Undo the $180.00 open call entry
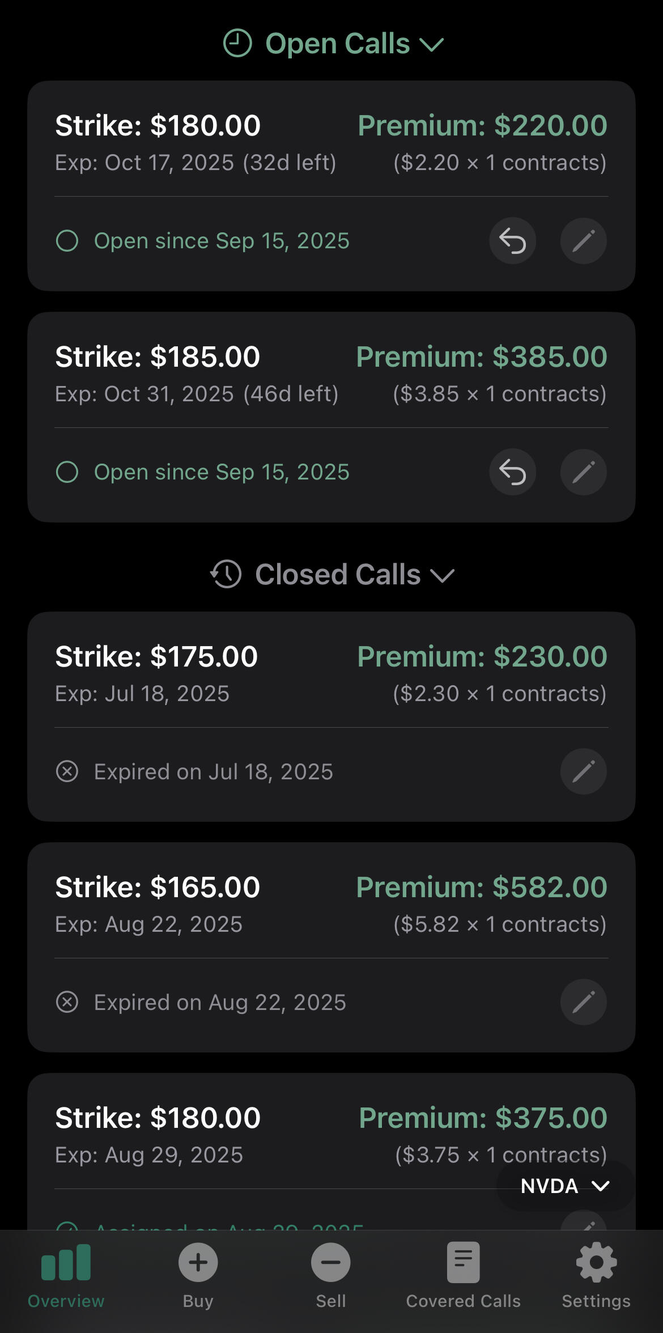 [x=512, y=241]
